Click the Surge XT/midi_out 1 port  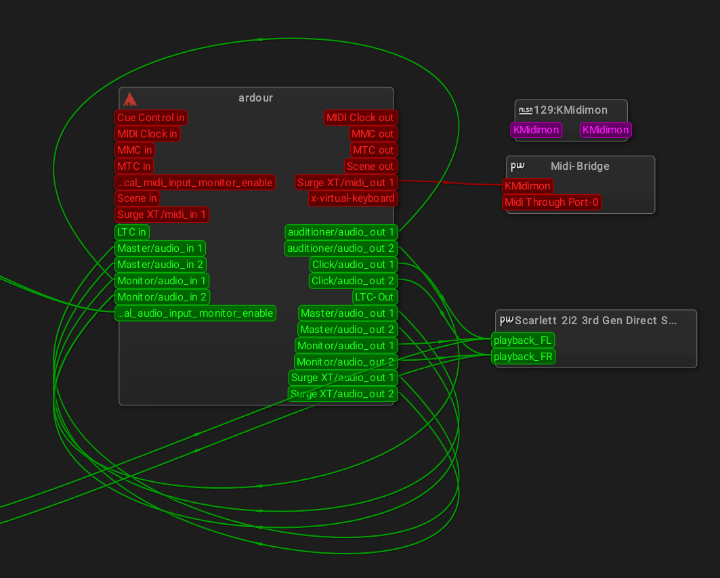345,183
